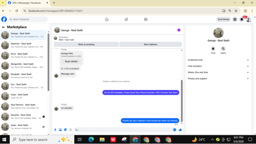Choose a sticker icon in composer

coord(65,130)
